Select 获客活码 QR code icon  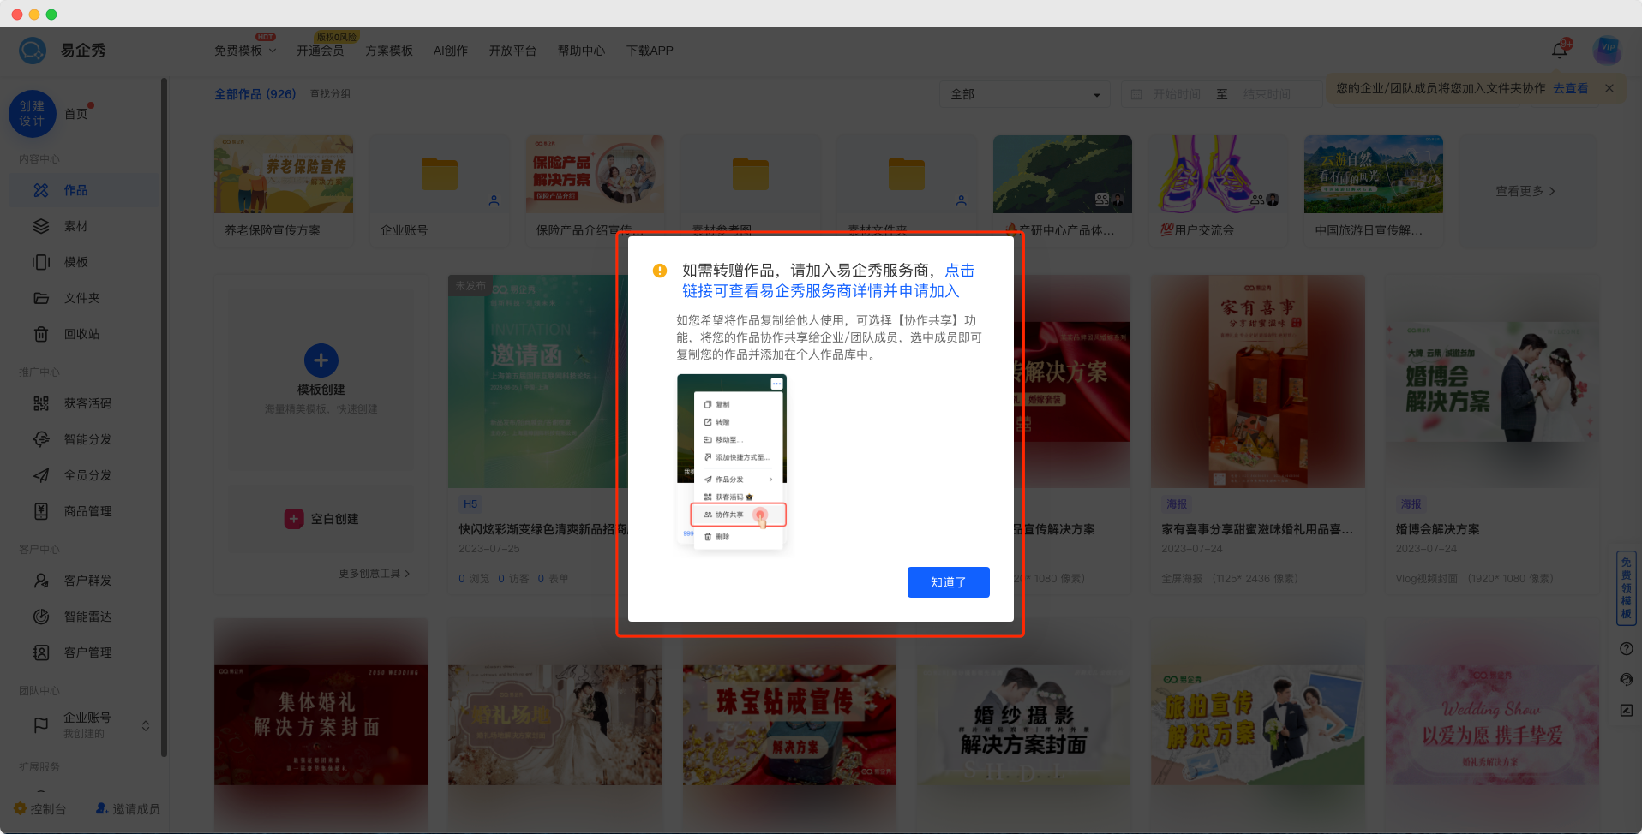click(41, 403)
